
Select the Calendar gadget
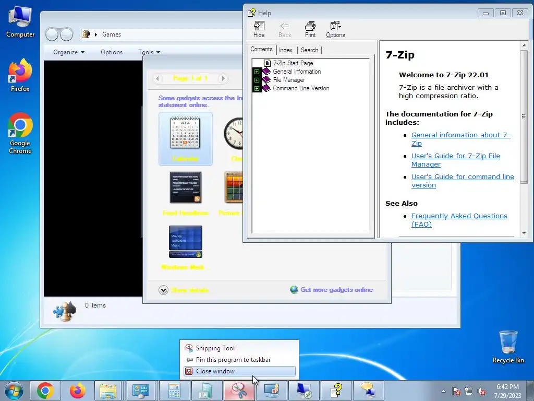click(185, 139)
